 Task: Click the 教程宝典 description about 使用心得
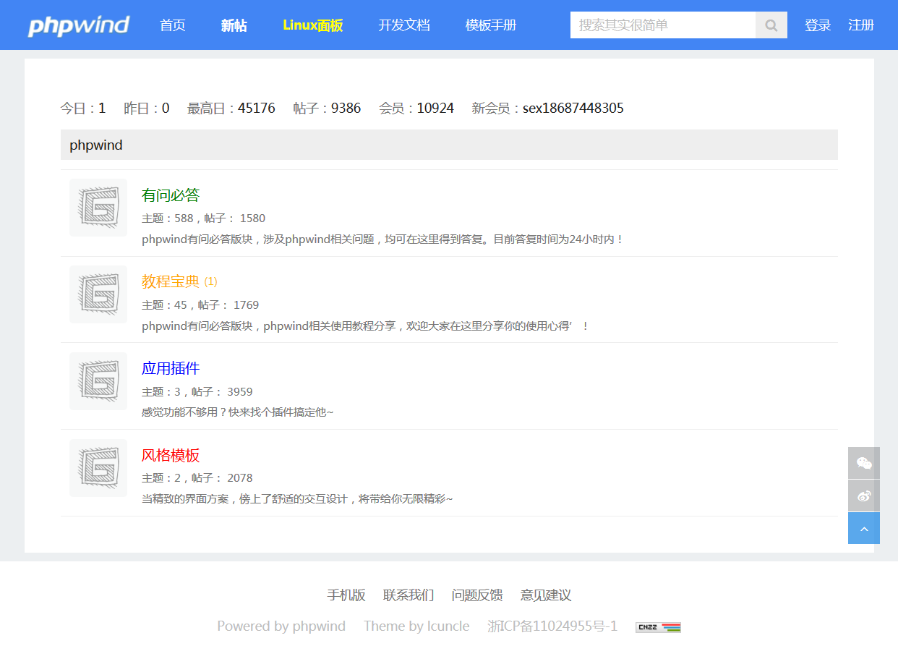[x=366, y=326]
